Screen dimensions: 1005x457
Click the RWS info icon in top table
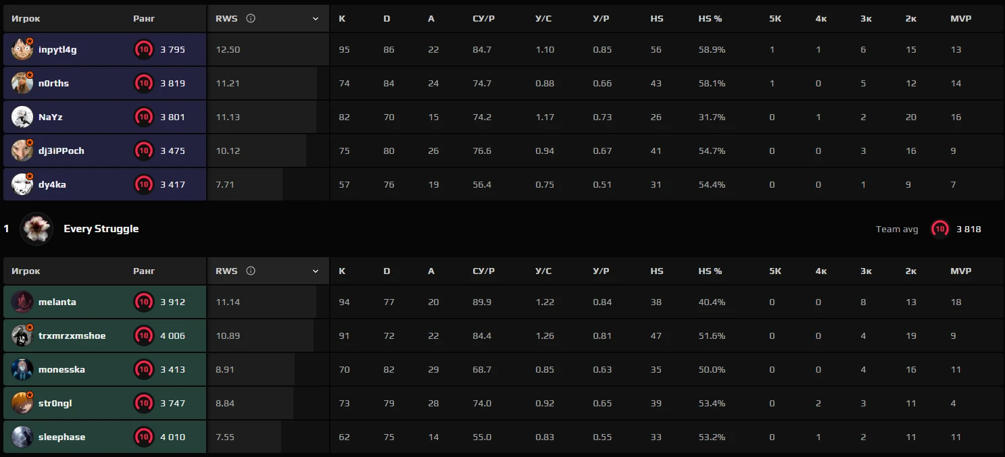coord(251,19)
